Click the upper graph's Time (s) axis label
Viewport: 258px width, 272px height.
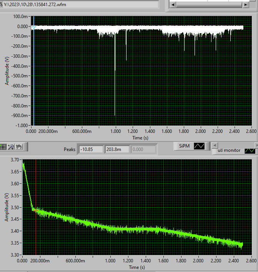point(140,138)
